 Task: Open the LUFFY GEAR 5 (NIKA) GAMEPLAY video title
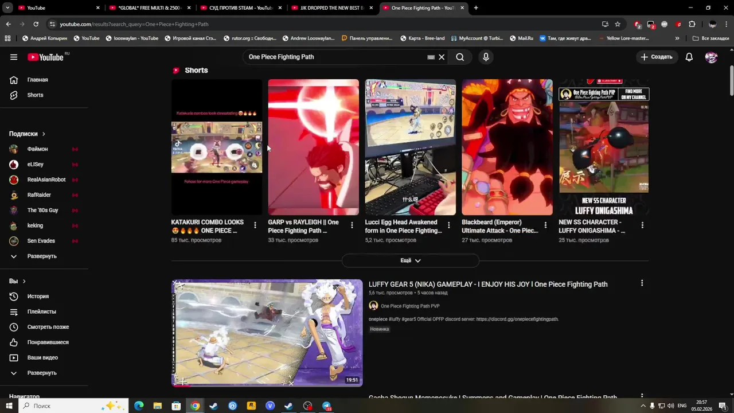click(488, 285)
